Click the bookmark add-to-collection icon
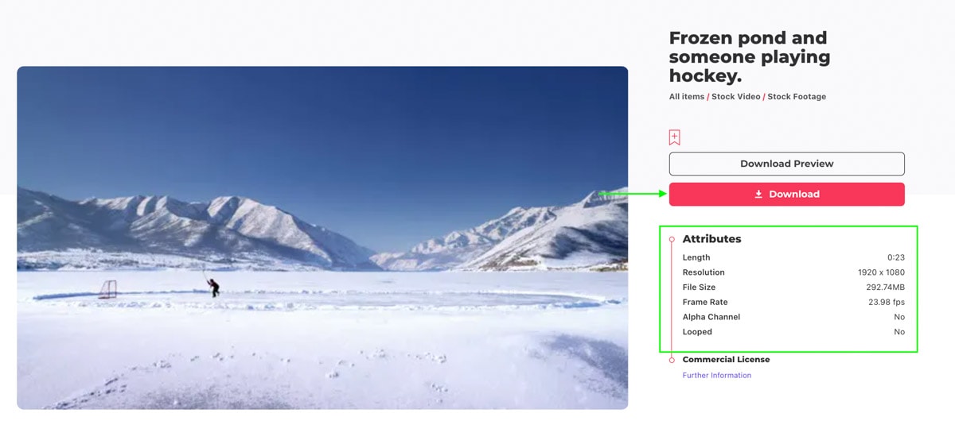 coord(674,137)
